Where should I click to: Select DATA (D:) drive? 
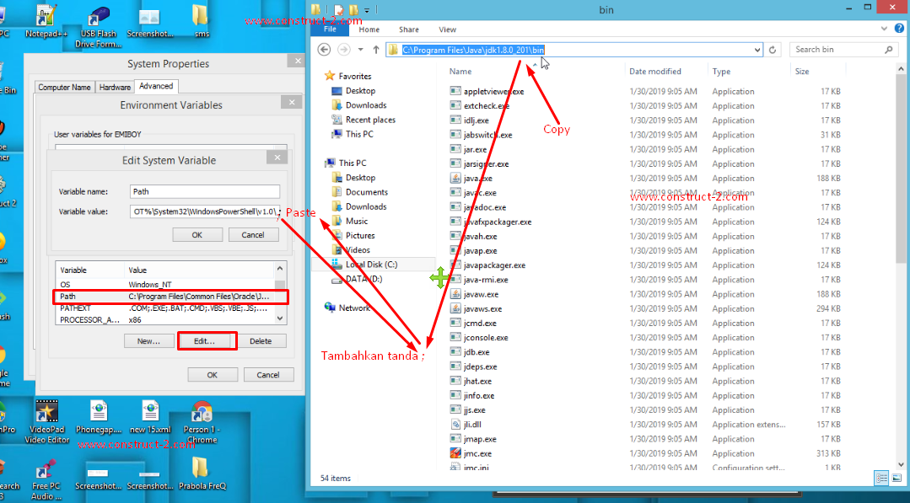click(363, 279)
